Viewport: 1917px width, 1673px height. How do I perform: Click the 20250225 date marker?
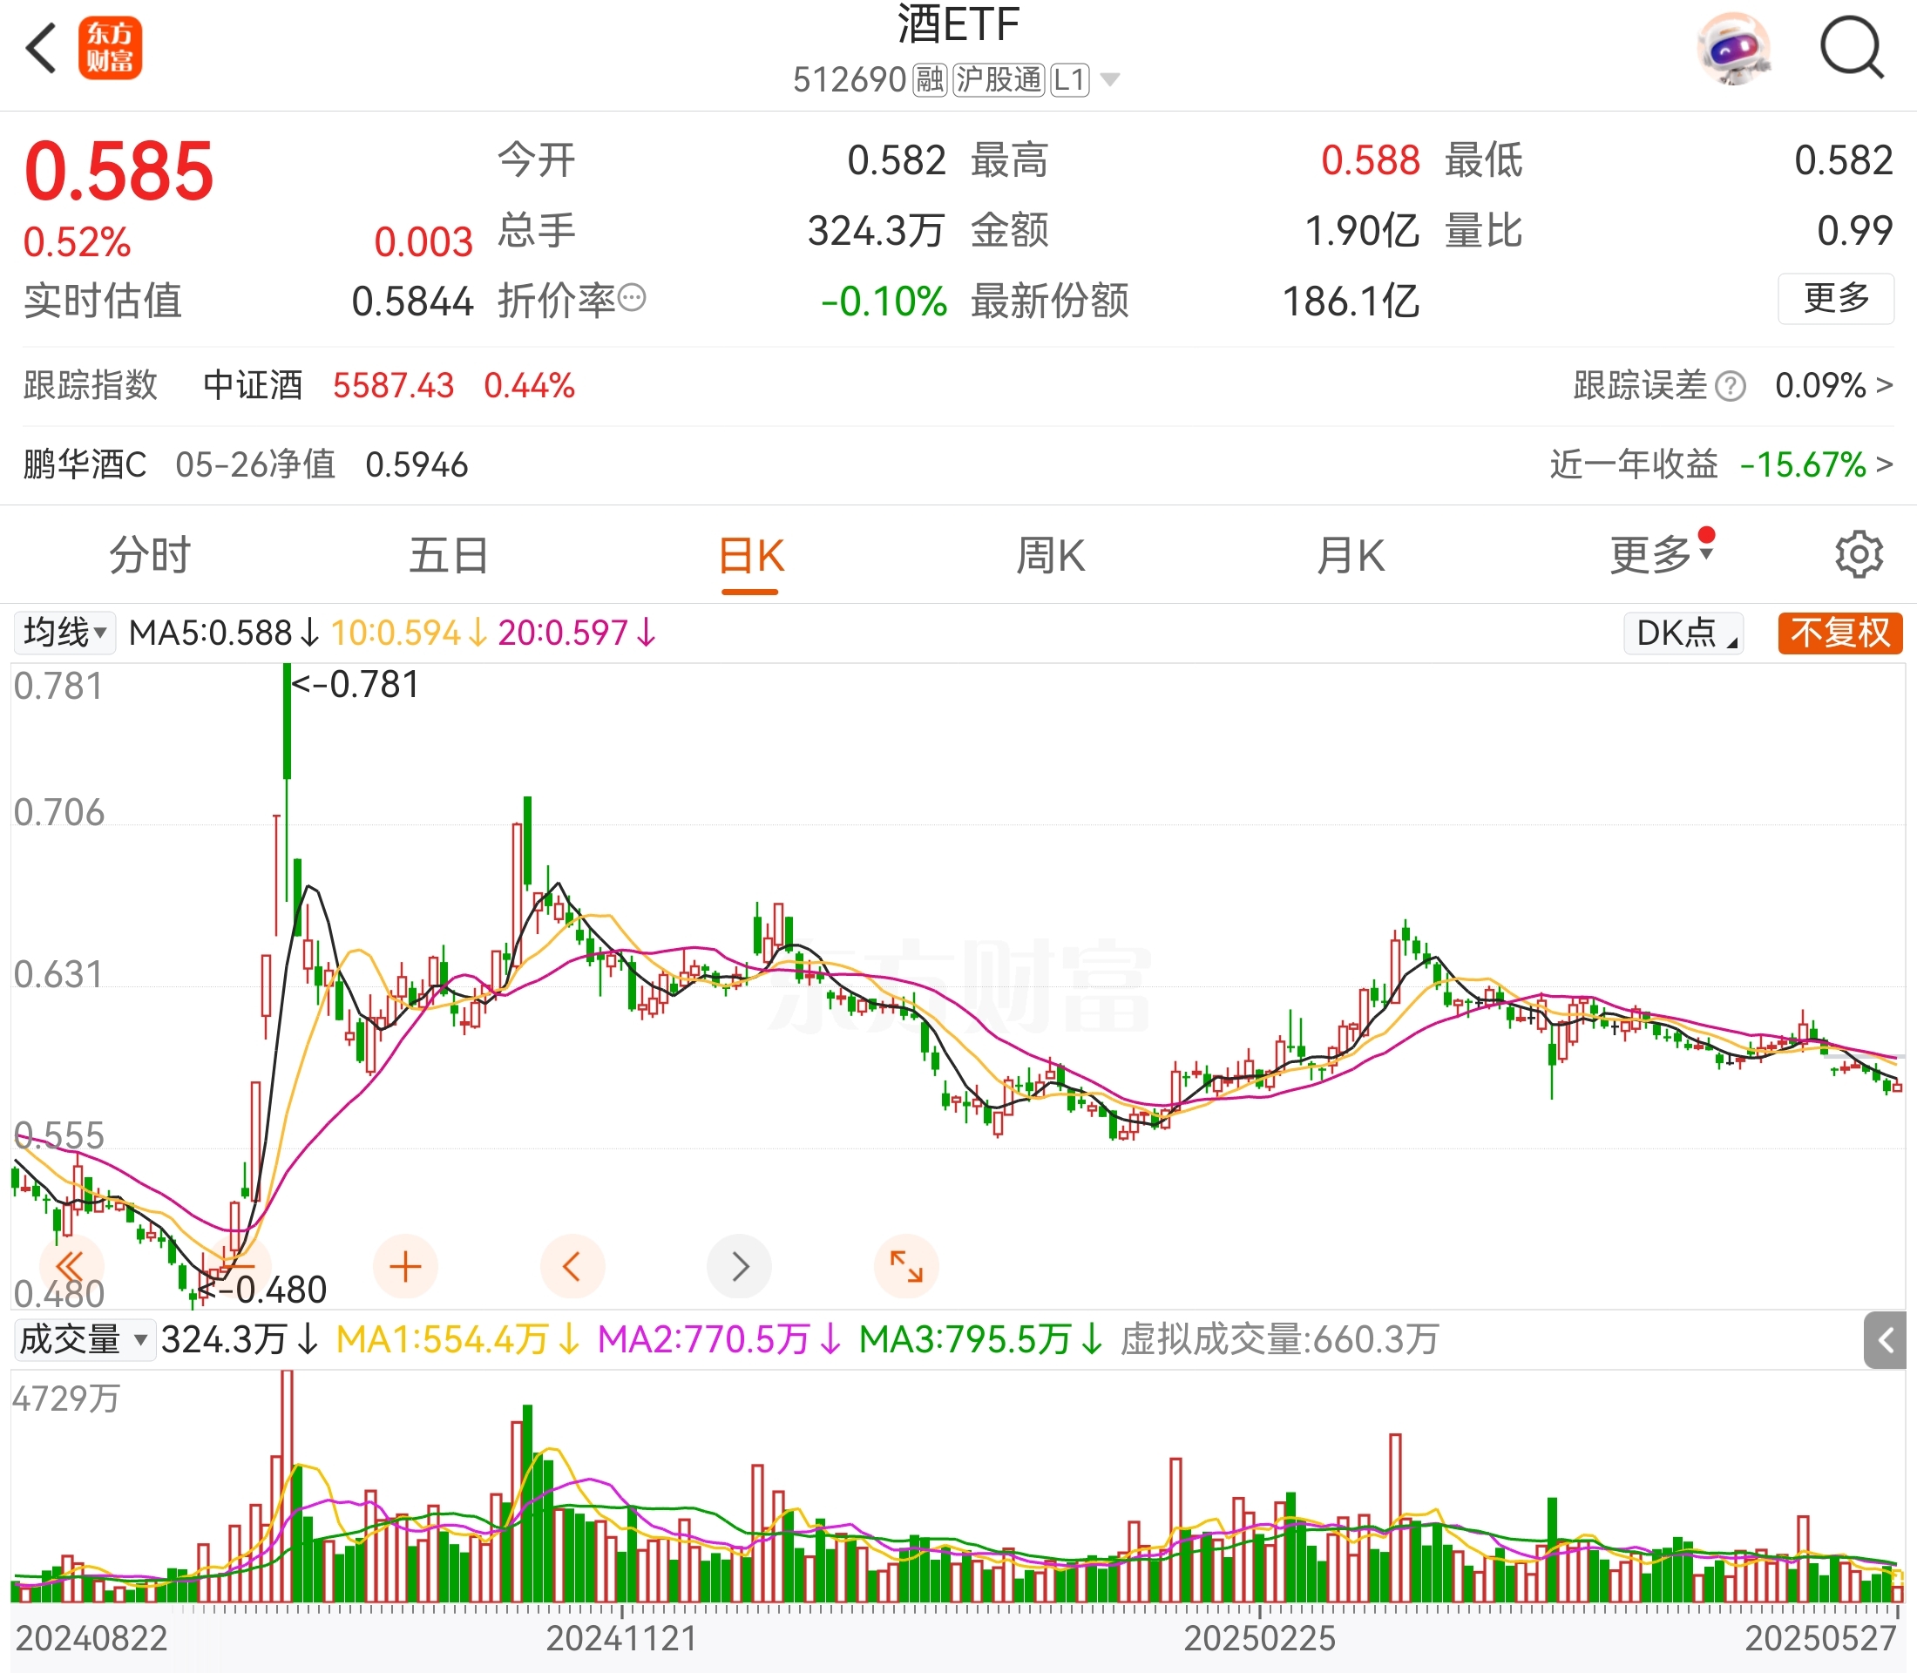(x=1260, y=1638)
